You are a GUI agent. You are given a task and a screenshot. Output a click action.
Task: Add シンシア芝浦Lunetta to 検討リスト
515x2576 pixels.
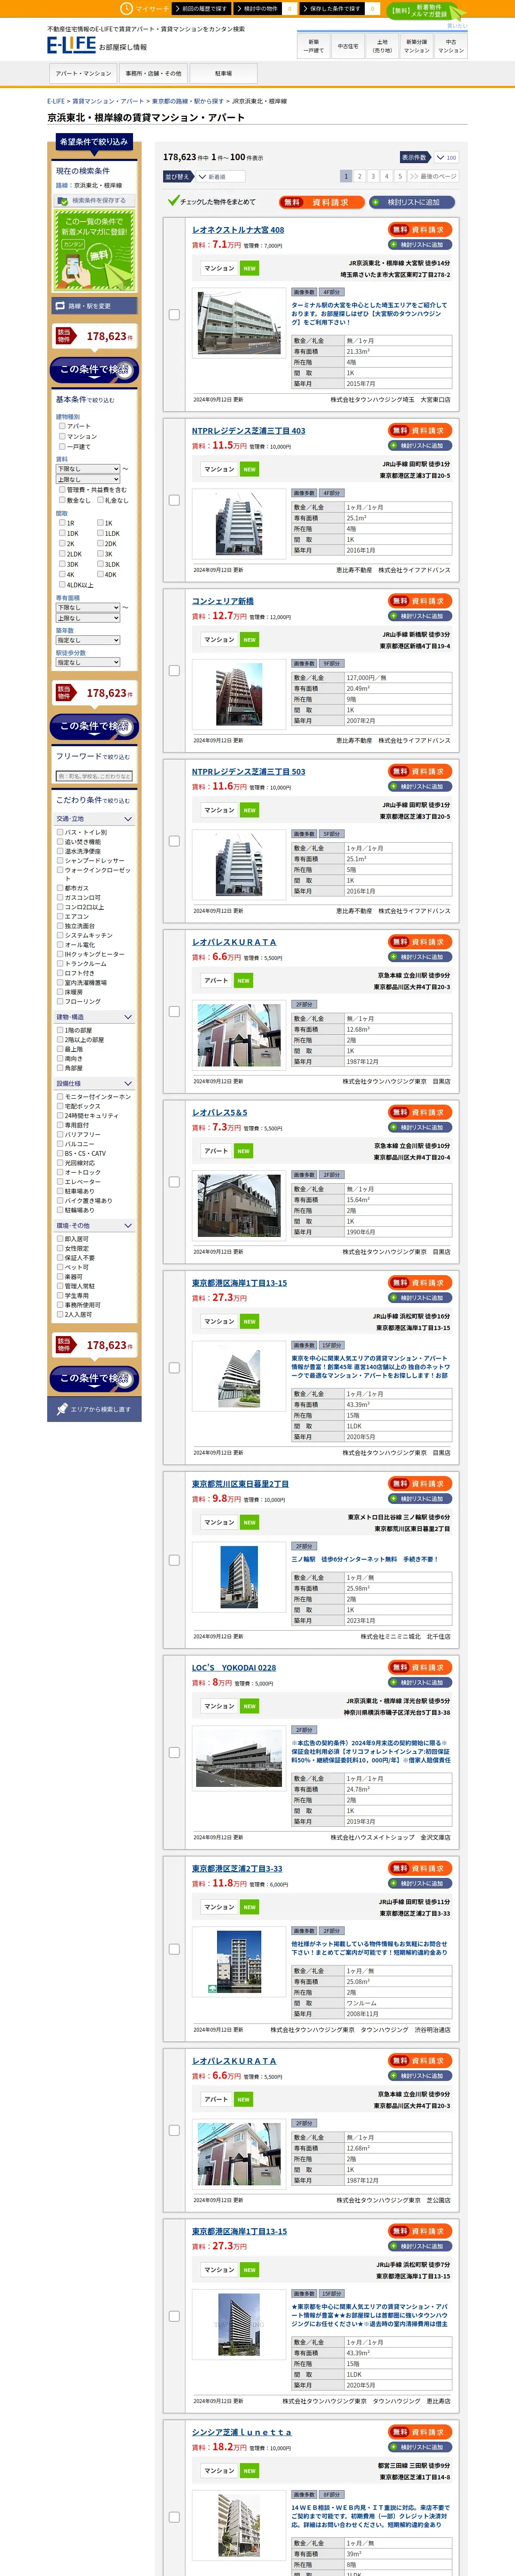[x=421, y=2447]
